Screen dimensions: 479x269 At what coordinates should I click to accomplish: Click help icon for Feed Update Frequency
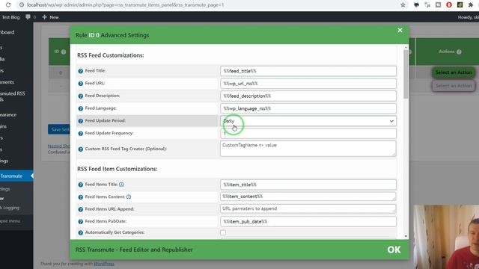click(x=81, y=134)
